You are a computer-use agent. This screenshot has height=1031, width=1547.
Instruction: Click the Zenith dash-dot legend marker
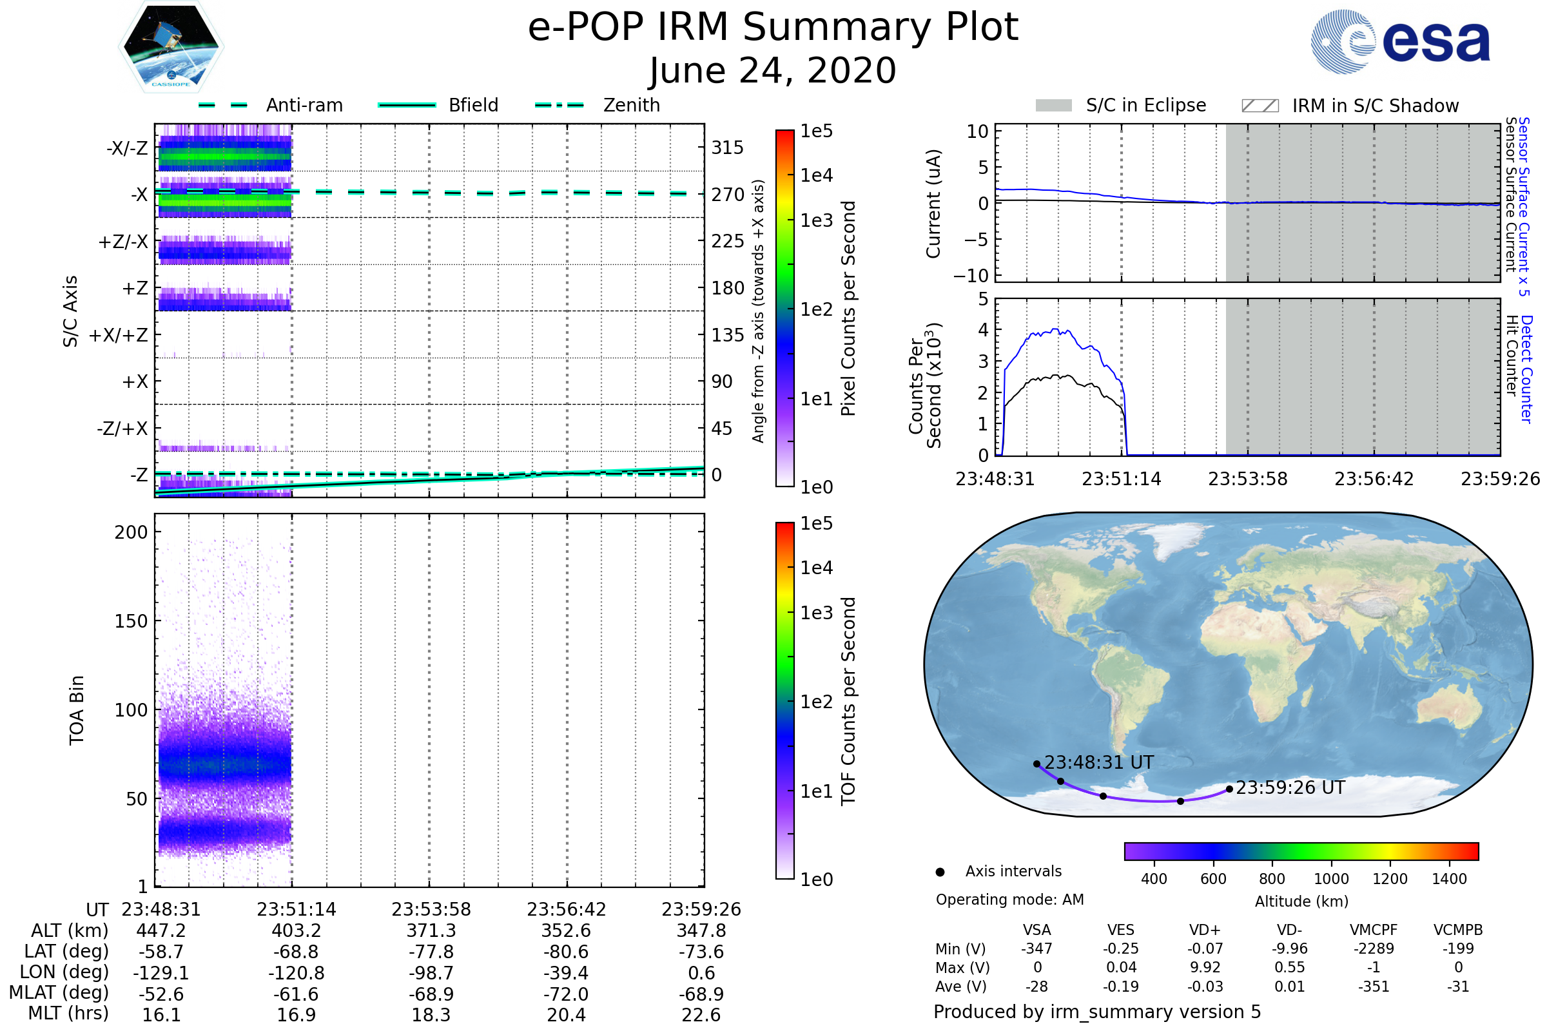click(x=559, y=105)
